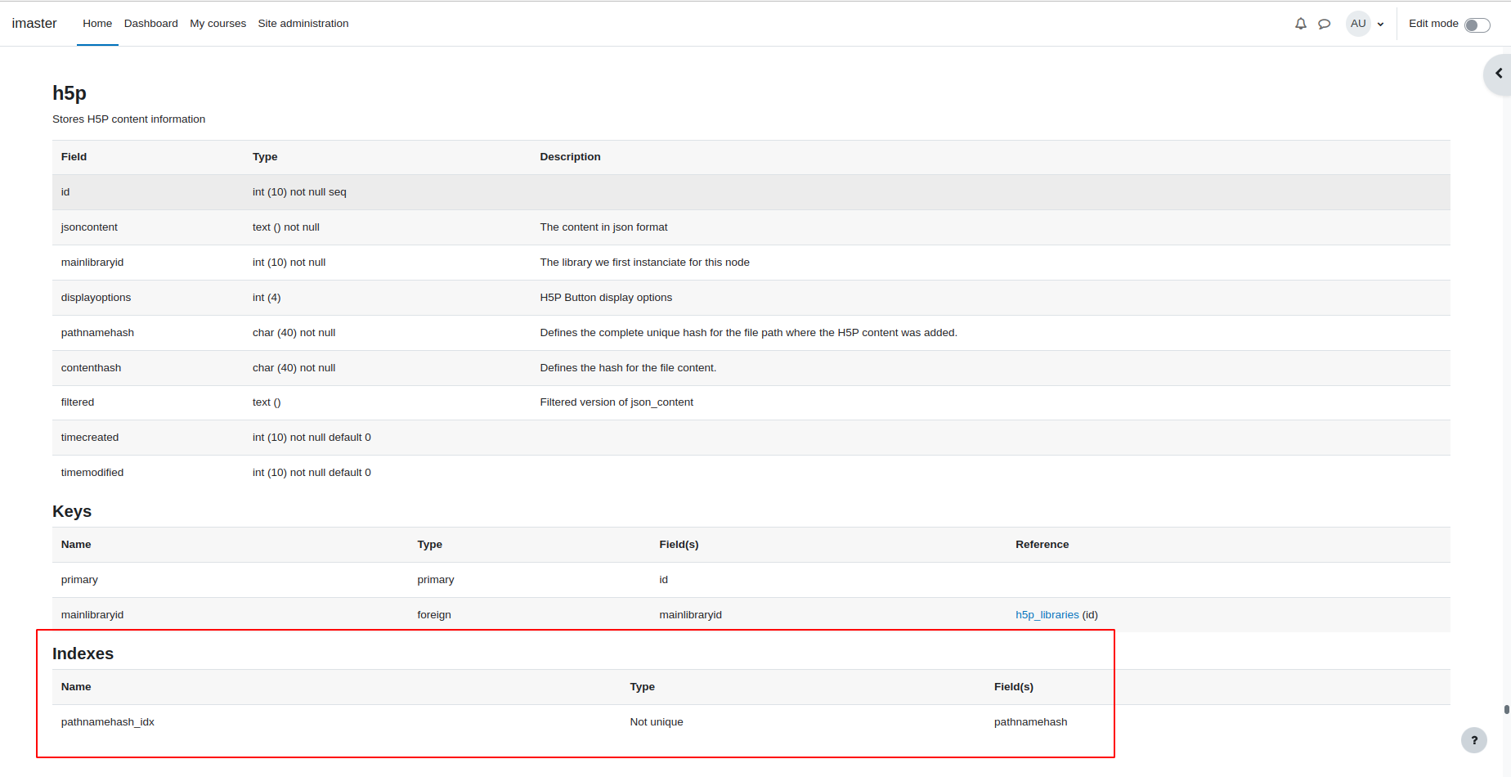Select the 'timemodified' field cell
The height and width of the screenshot is (777, 1511).
92,473
